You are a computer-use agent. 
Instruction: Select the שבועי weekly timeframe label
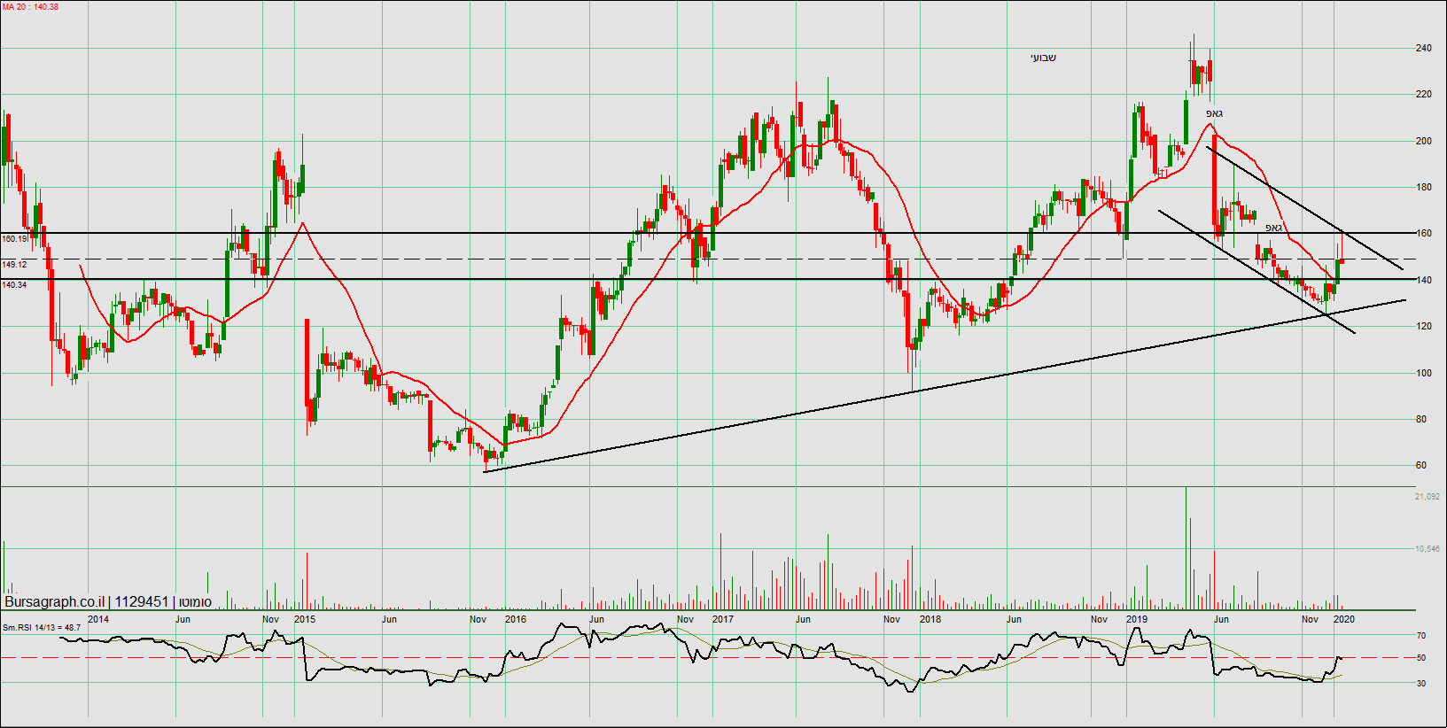(x=1043, y=58)
